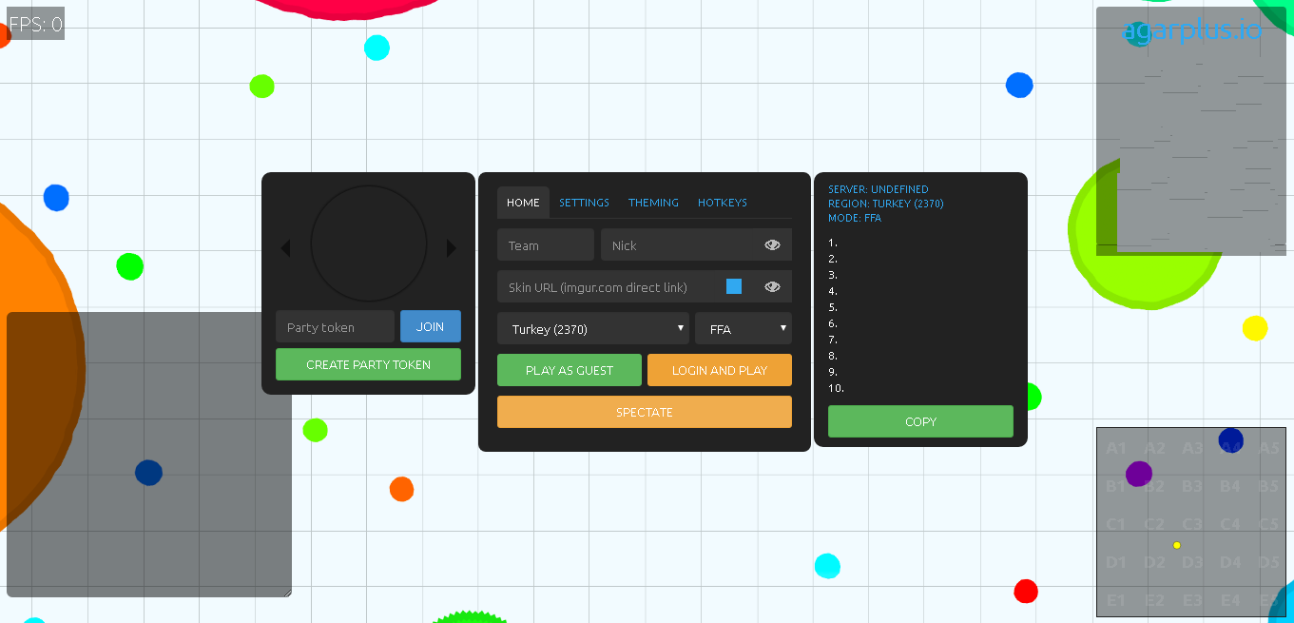Open the blue skin color swatch
The height and width of the screenshot is (623, 1294).
click(734, 286)
